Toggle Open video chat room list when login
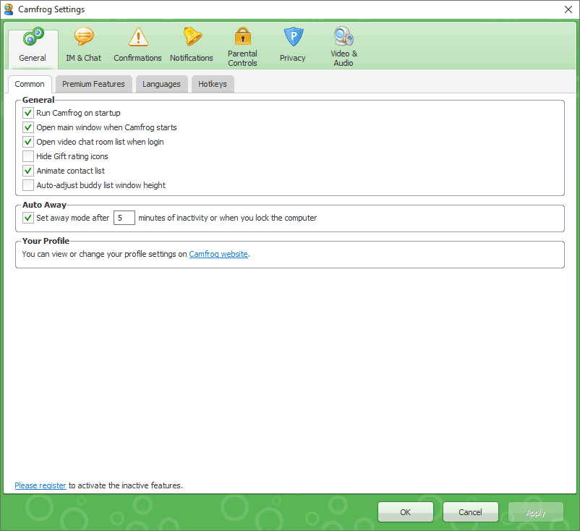This screenshot has width=580, height=531. (28, 142)
